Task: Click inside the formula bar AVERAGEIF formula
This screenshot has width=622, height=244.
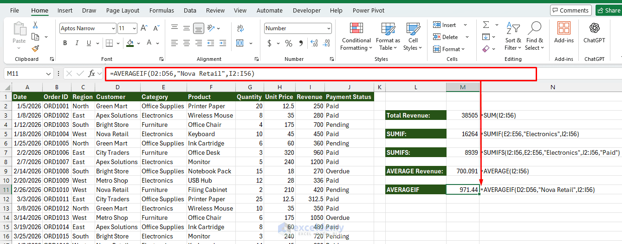Action: (182, 73)
